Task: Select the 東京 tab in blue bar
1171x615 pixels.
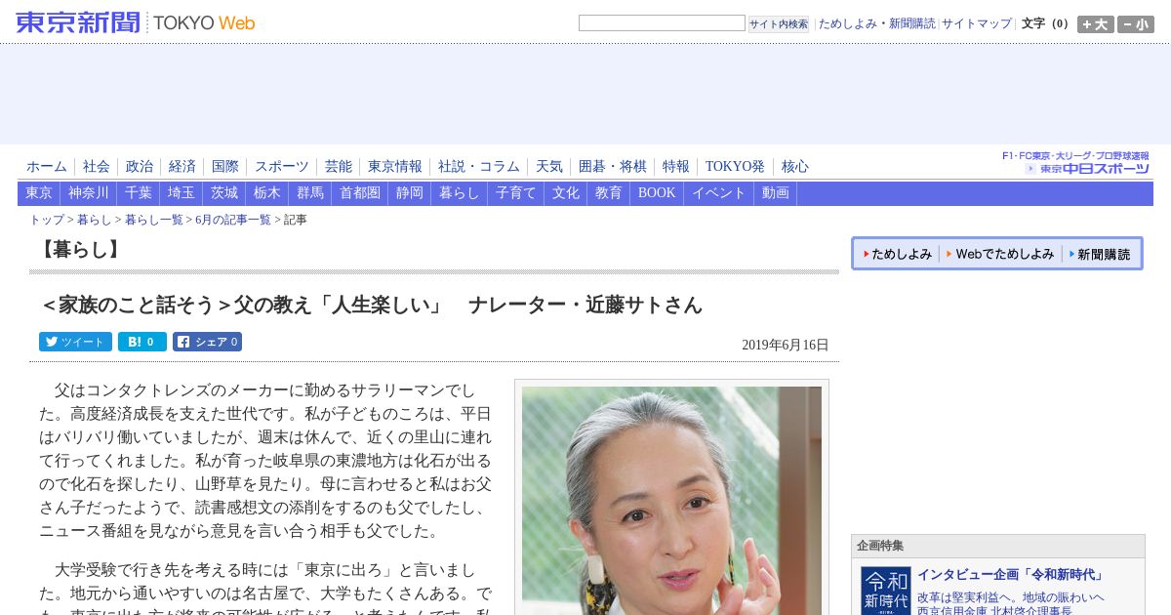Action: [x=39, y=193]
